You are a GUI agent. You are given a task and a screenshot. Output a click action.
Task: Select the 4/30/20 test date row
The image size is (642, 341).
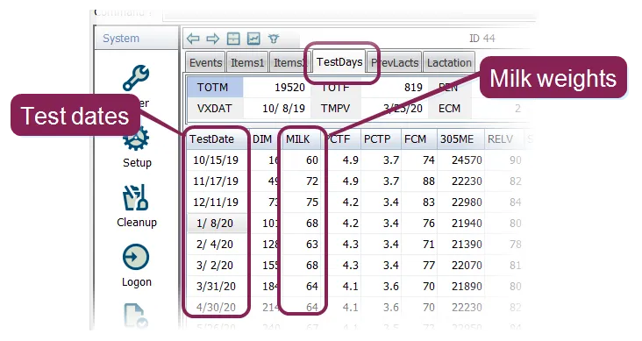216,308
